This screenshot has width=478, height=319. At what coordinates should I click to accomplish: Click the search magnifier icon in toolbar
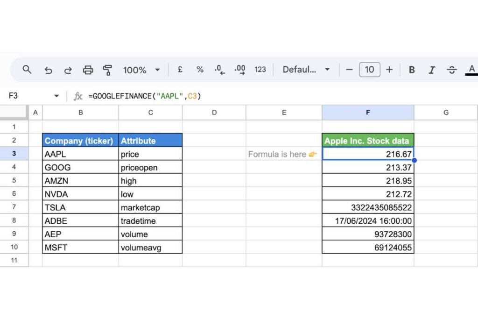(27, 70)
